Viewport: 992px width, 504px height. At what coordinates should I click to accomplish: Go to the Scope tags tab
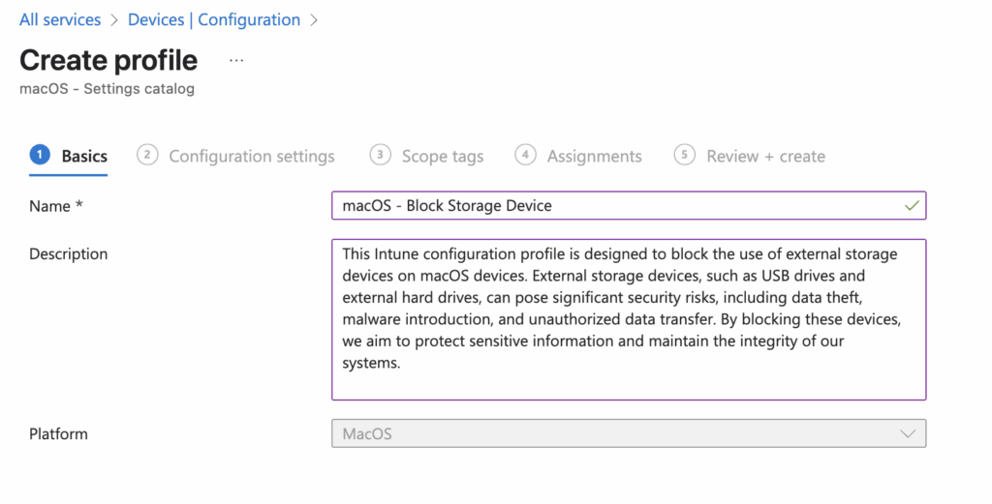443,156
